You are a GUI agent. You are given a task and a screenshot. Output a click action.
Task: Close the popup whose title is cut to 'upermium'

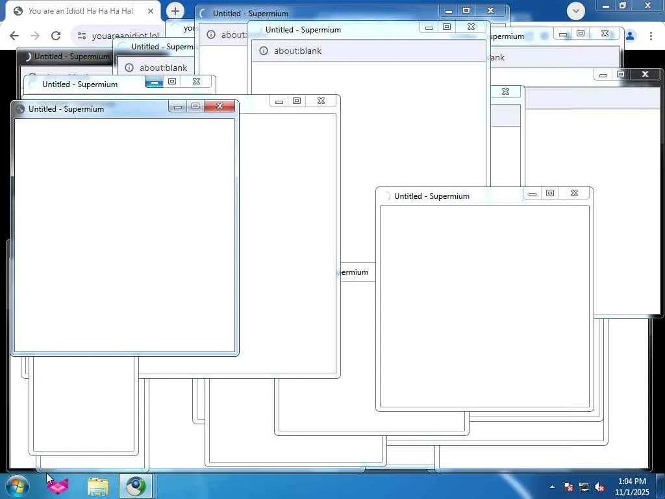coord(605,33)
